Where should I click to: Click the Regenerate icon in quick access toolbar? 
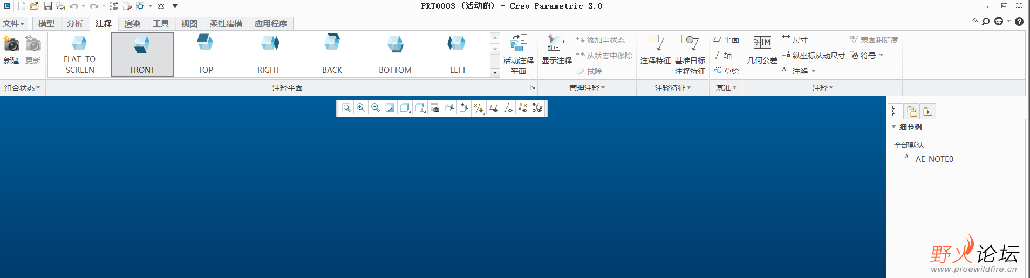(114, 6)
